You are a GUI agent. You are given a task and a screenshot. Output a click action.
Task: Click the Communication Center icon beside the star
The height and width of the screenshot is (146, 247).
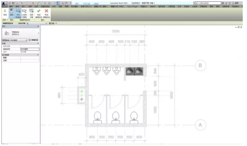coord(226,3)
